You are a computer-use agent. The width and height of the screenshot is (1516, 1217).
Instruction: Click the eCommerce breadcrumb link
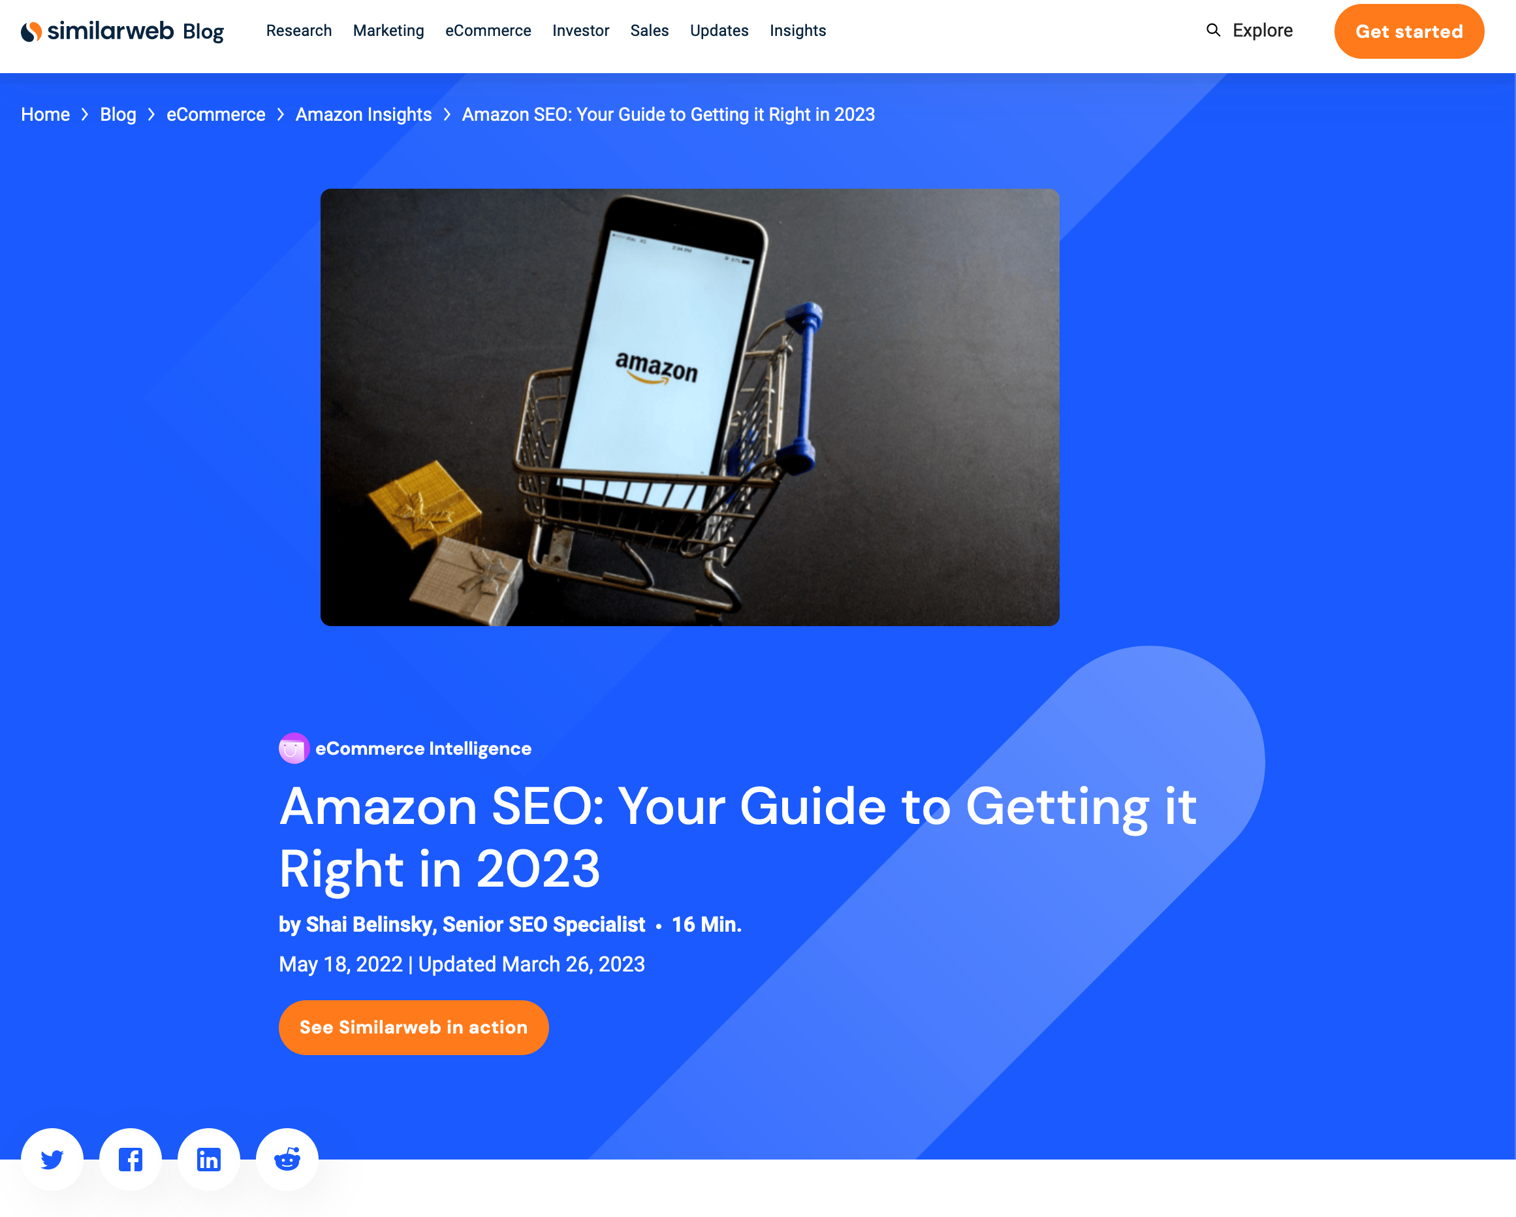(215, 114)
